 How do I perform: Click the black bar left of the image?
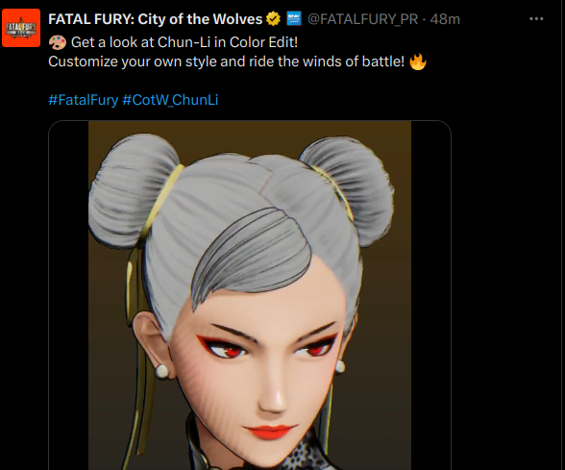click(x=69, y=296)
